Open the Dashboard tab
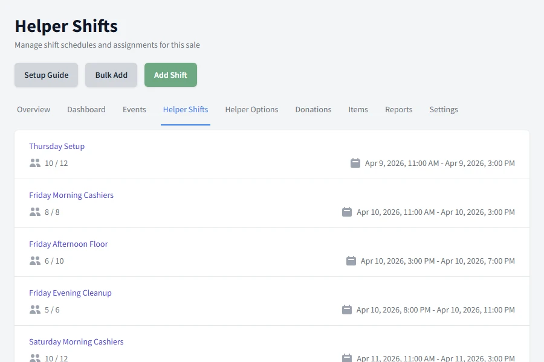This screenshot has width=544, height=362. [x=86, y=109]
